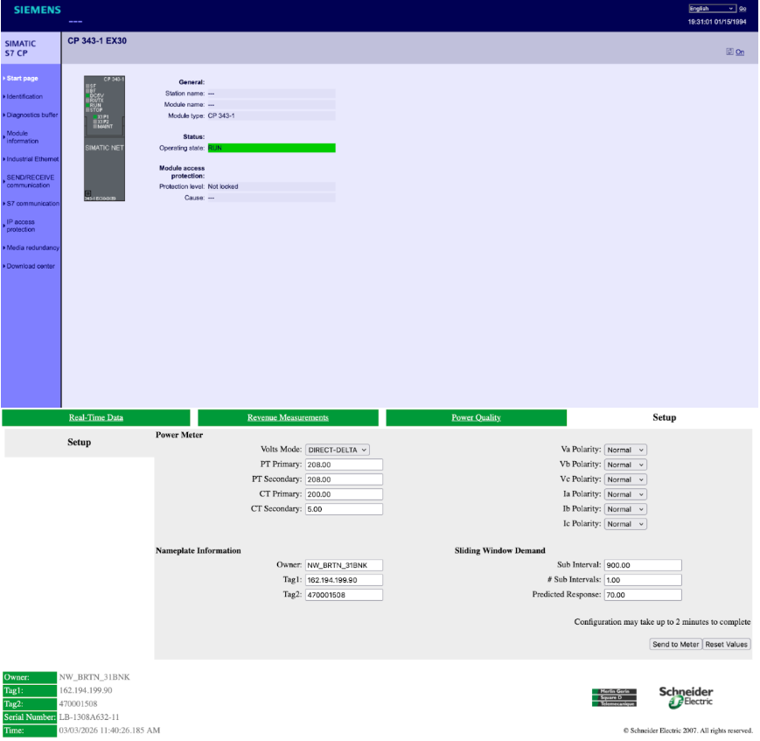Click the Schneider Electric logo
Viewport: 760px width, 741px height.
686,696
